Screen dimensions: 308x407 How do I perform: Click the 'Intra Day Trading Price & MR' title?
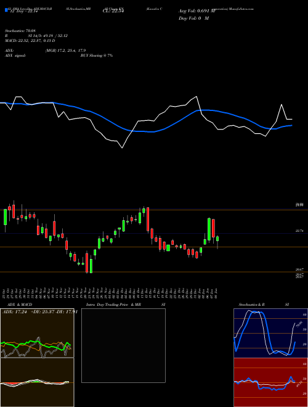tap(113, 305)
